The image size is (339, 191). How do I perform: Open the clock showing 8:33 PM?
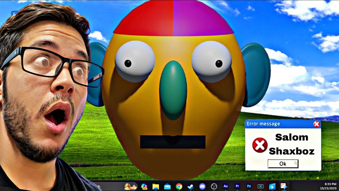330,184
